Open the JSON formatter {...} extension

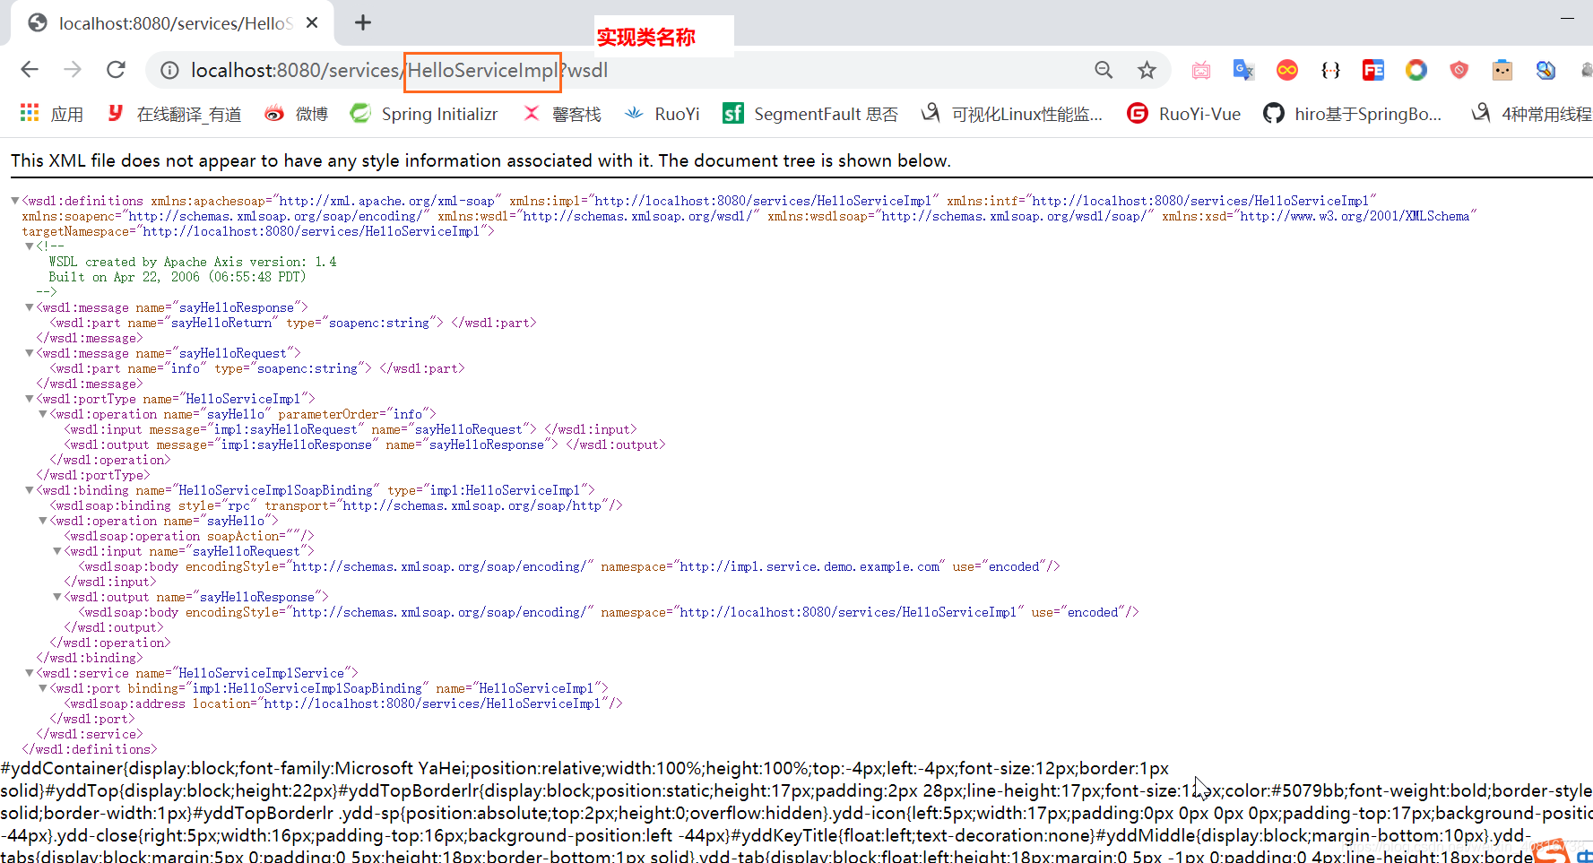pos(1329,69)
